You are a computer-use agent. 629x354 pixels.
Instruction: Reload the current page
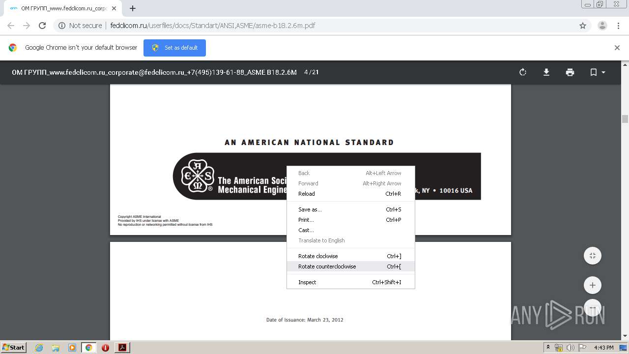click(42, 26)
